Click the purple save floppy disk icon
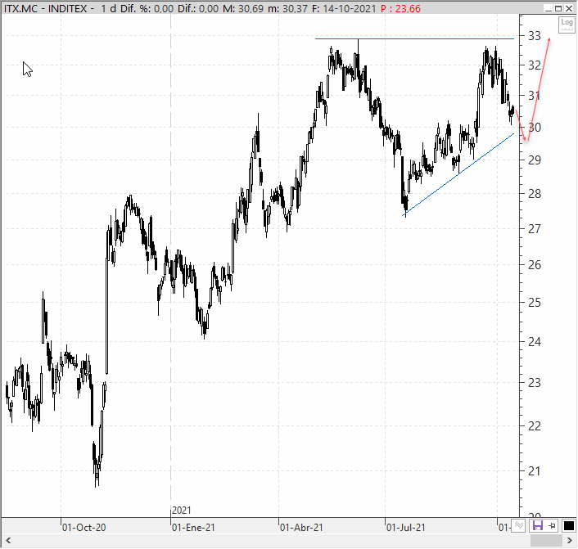 click(537, 525)
